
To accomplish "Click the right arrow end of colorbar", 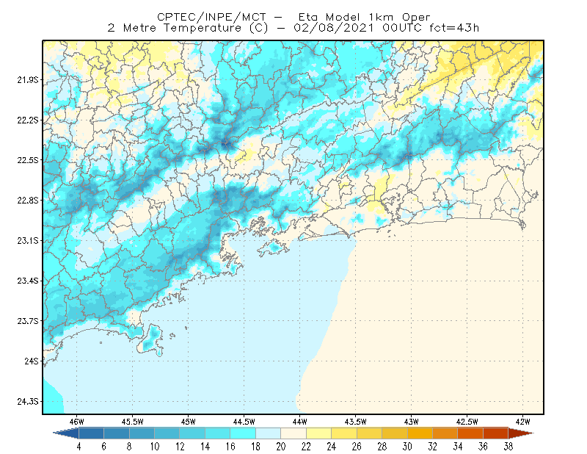I will pos(521,433).
